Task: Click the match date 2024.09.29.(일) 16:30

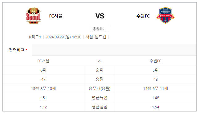Action: tap(63, 37)
